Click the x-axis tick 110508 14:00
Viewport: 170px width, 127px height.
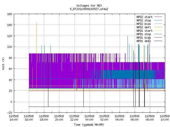tap(14, 118)
